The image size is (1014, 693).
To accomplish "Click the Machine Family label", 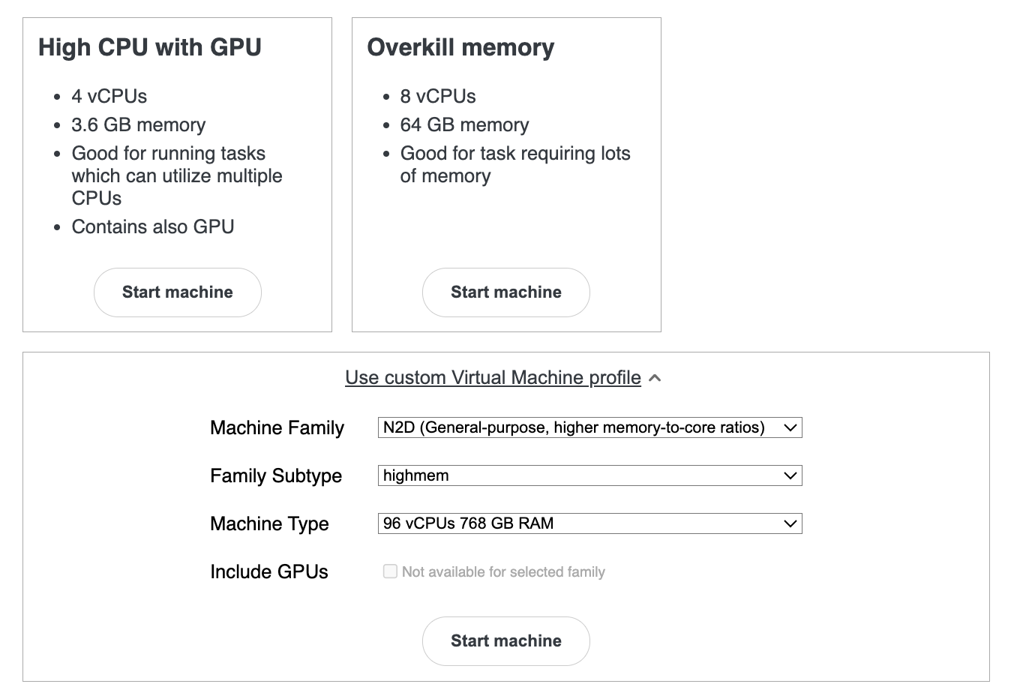I will [277, 427].
